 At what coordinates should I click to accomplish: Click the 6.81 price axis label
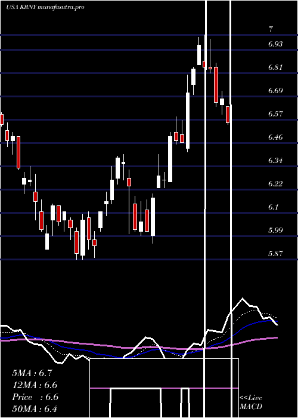275,67
